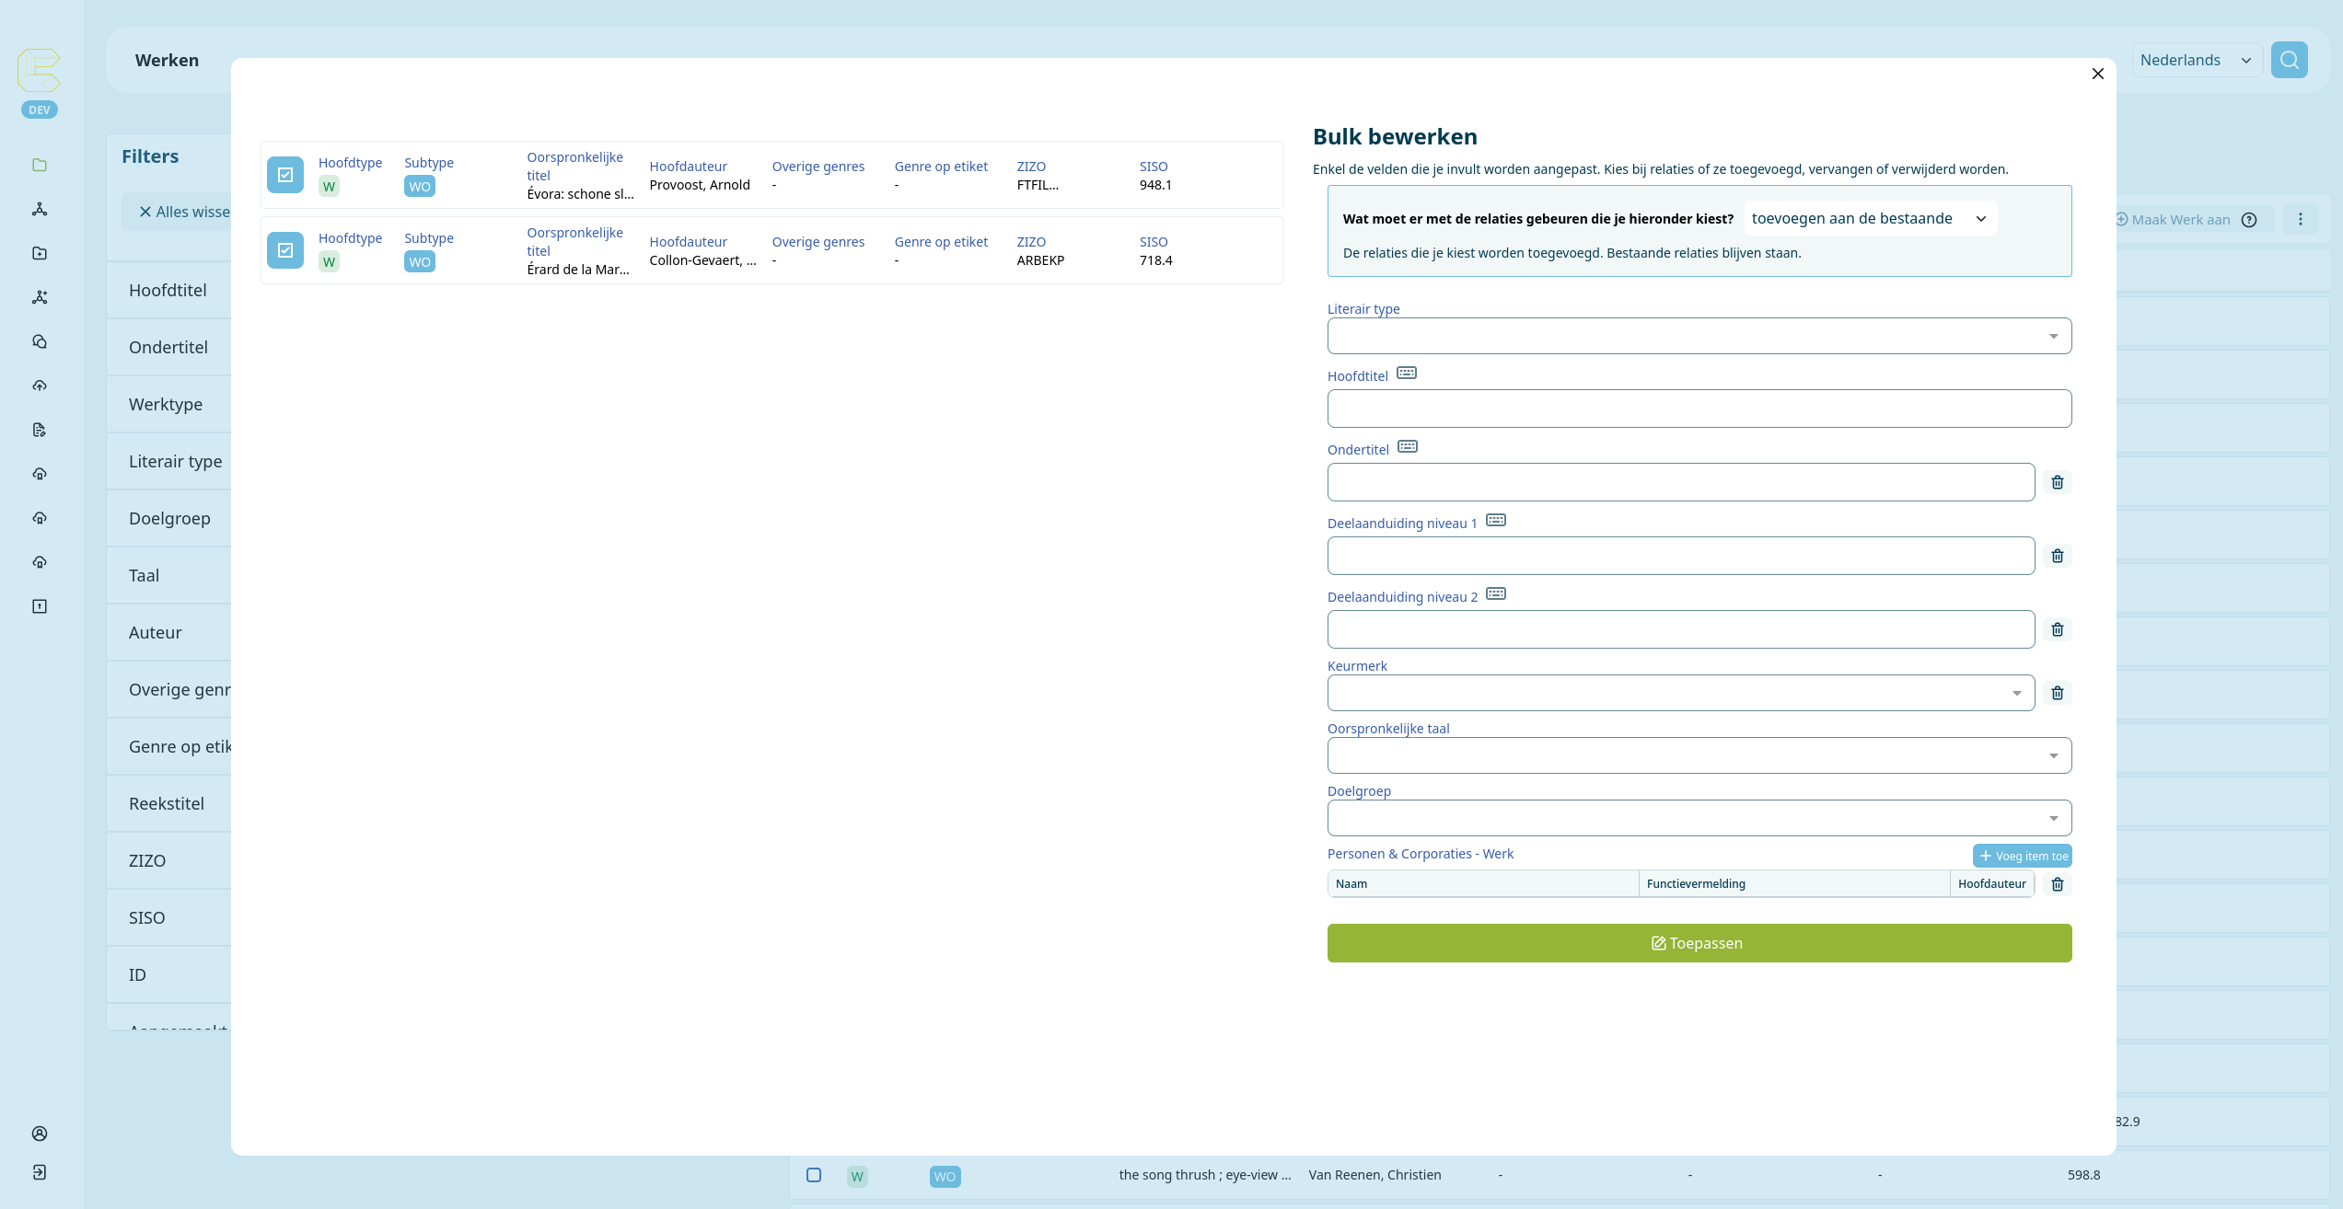The width and height of the screenshot is (2343, 1209).
Task: Click the Functievermelding field
Action: 1794,884
